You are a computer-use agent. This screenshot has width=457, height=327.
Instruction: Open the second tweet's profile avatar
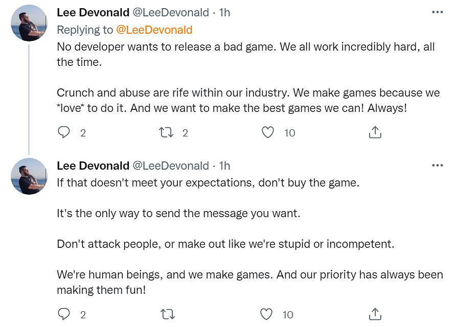click(29, 176)
